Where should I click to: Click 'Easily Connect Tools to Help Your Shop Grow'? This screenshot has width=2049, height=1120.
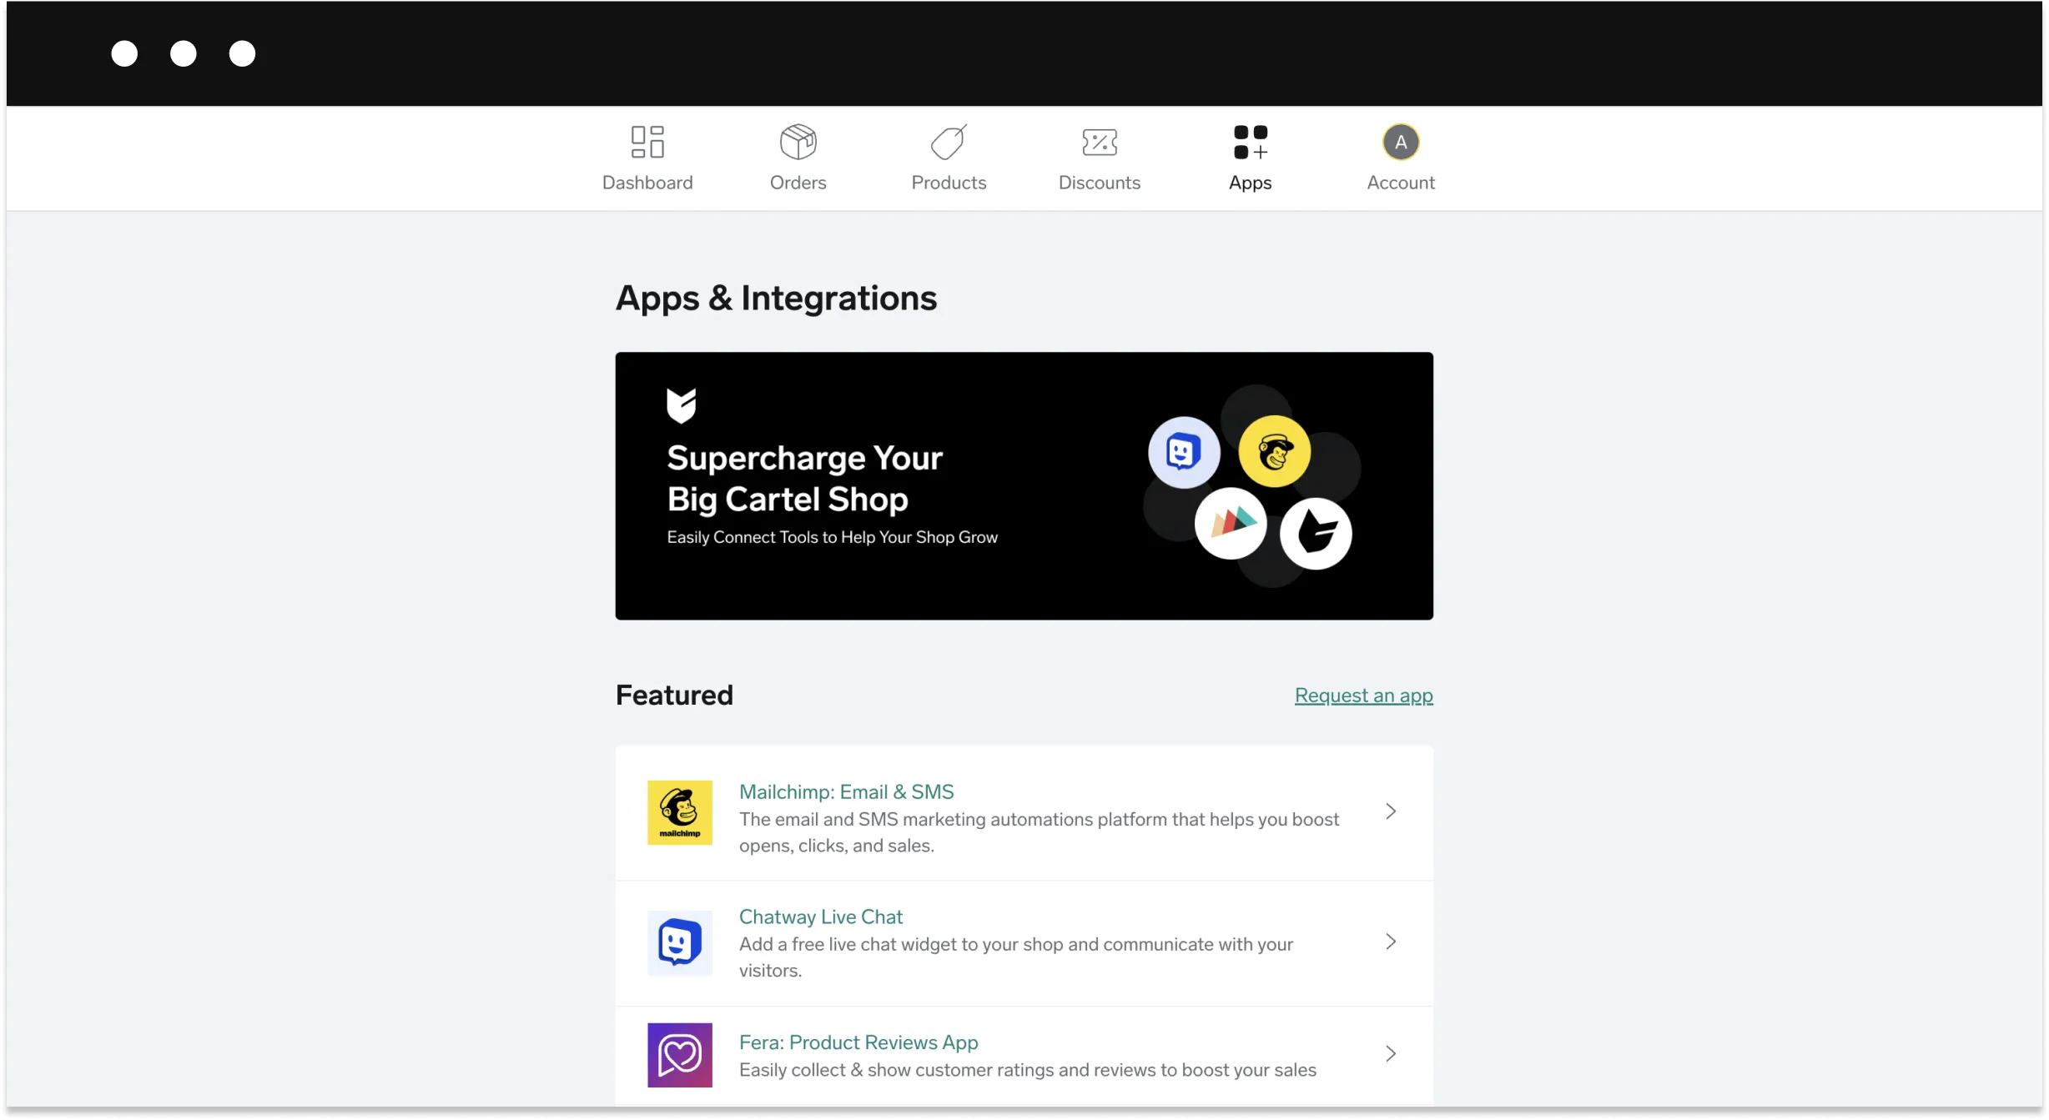click(x=833, y=537)
